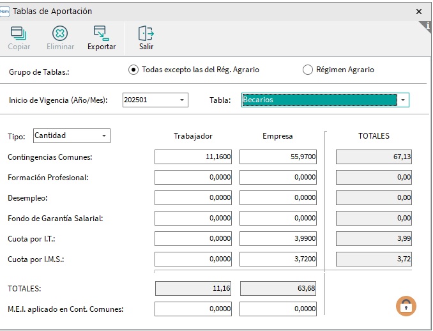Close the Tablas de Aportación window
The width and height of the screenshot is (433, 331).
419,12
